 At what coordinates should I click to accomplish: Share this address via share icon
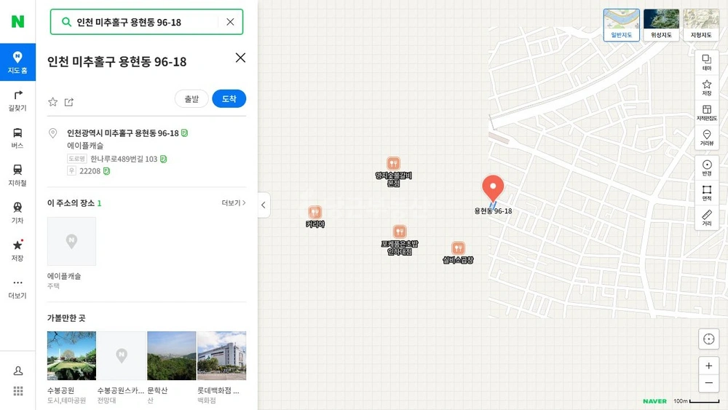click(68, 102)
